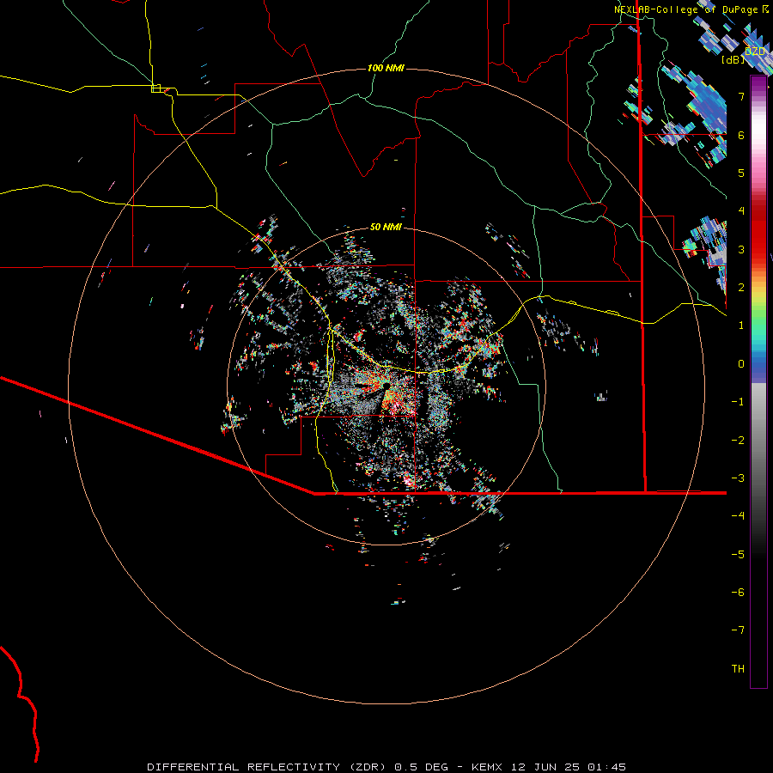The height and width of the screenshot is (773, 773).
Task: Click the 01:45 timestamp in caption
Action: pyautogui.click(x=606, y=767)
